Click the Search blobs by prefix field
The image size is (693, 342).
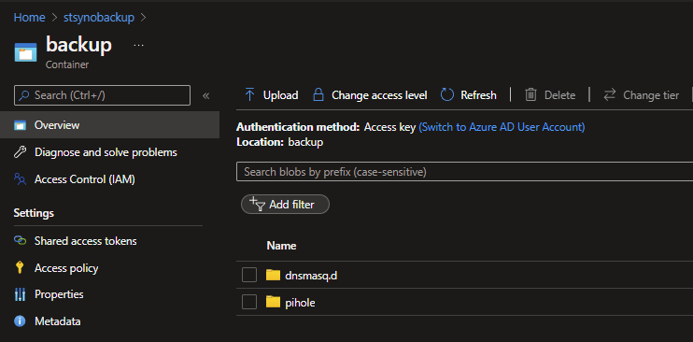[464, 172]
